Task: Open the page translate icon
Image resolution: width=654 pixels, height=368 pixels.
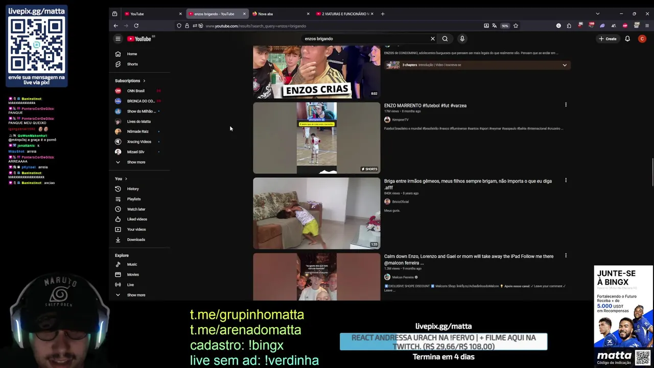Action: coord(494,26)
